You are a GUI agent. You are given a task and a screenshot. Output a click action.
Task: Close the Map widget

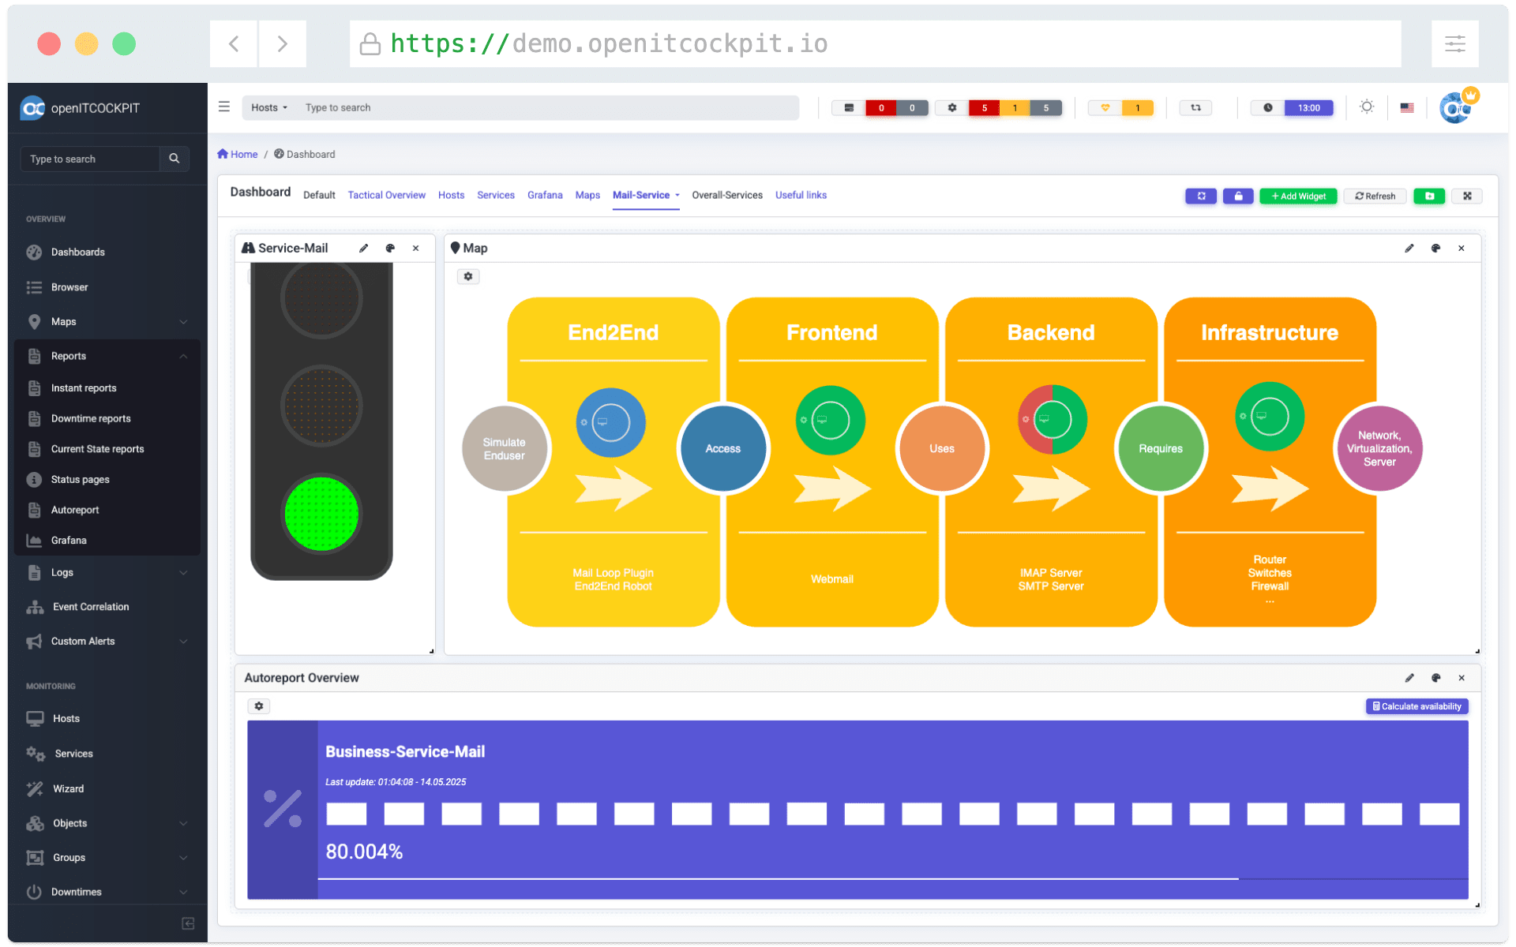(x=1462, y=248)
